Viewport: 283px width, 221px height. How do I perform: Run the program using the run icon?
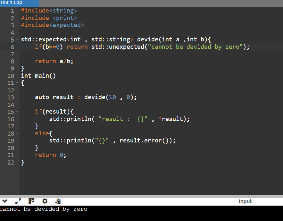click(58, 201)
